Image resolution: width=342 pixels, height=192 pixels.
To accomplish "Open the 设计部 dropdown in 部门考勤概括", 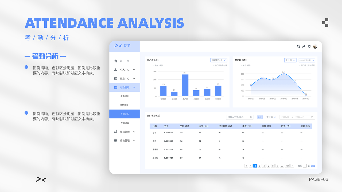I will point(271,117).
